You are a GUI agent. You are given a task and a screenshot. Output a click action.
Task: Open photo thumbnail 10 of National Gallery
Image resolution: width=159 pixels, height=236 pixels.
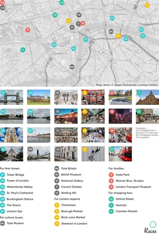66,116
